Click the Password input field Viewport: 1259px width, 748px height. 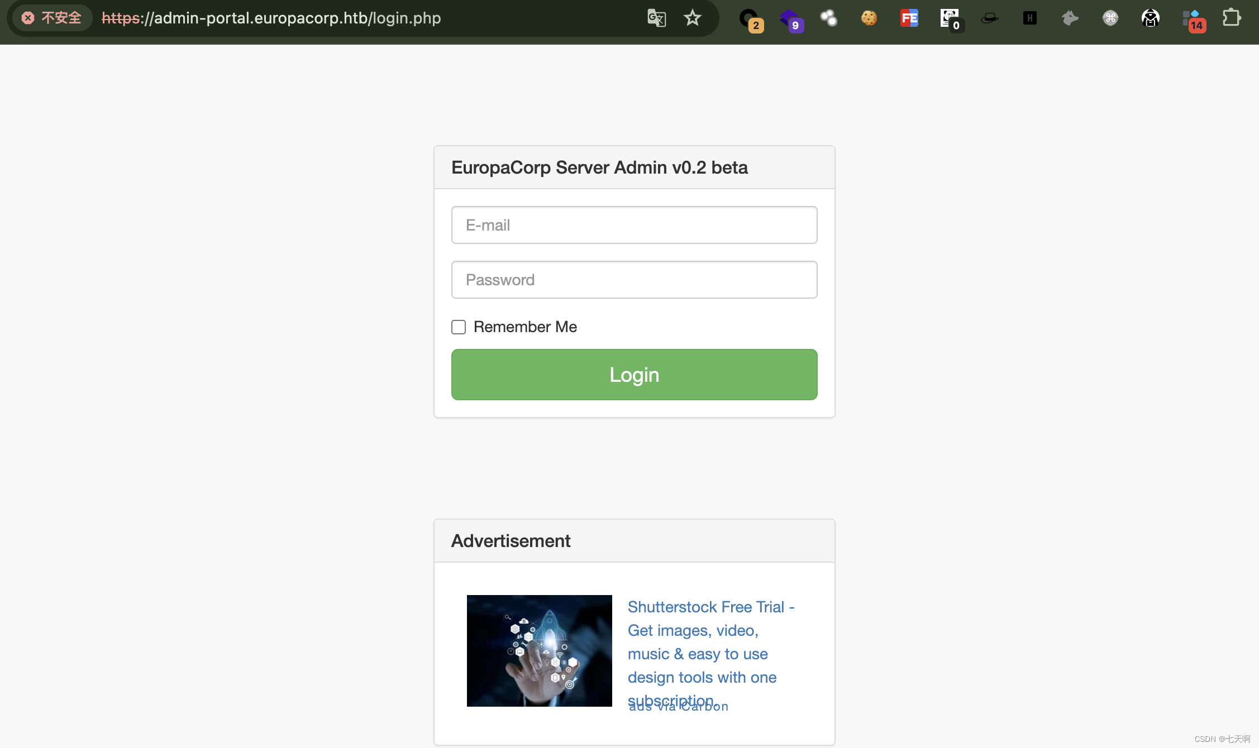634,280
